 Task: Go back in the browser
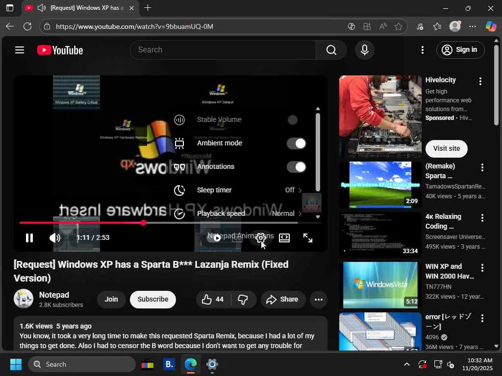(x=10, y=26)
